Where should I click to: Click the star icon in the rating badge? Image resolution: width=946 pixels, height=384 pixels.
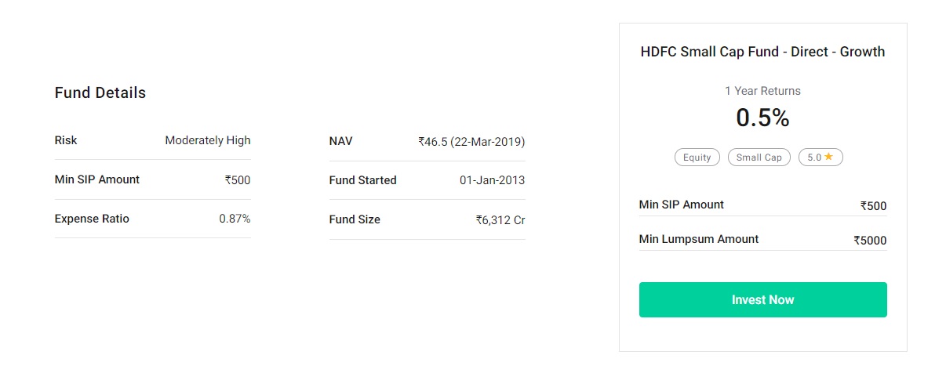pos(828,157)
